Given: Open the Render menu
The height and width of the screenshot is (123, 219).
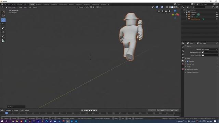Looking at the screenshot, I should (14, 4).
